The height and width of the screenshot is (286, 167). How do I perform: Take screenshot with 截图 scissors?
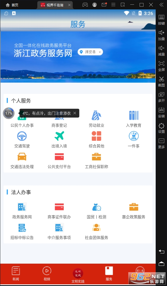pos(161,79)
